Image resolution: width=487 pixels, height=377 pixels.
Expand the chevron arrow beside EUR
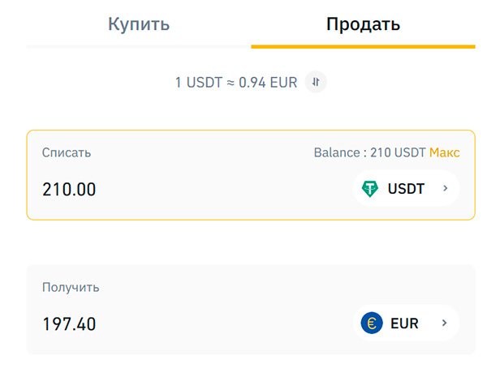[x=445, y=323]
